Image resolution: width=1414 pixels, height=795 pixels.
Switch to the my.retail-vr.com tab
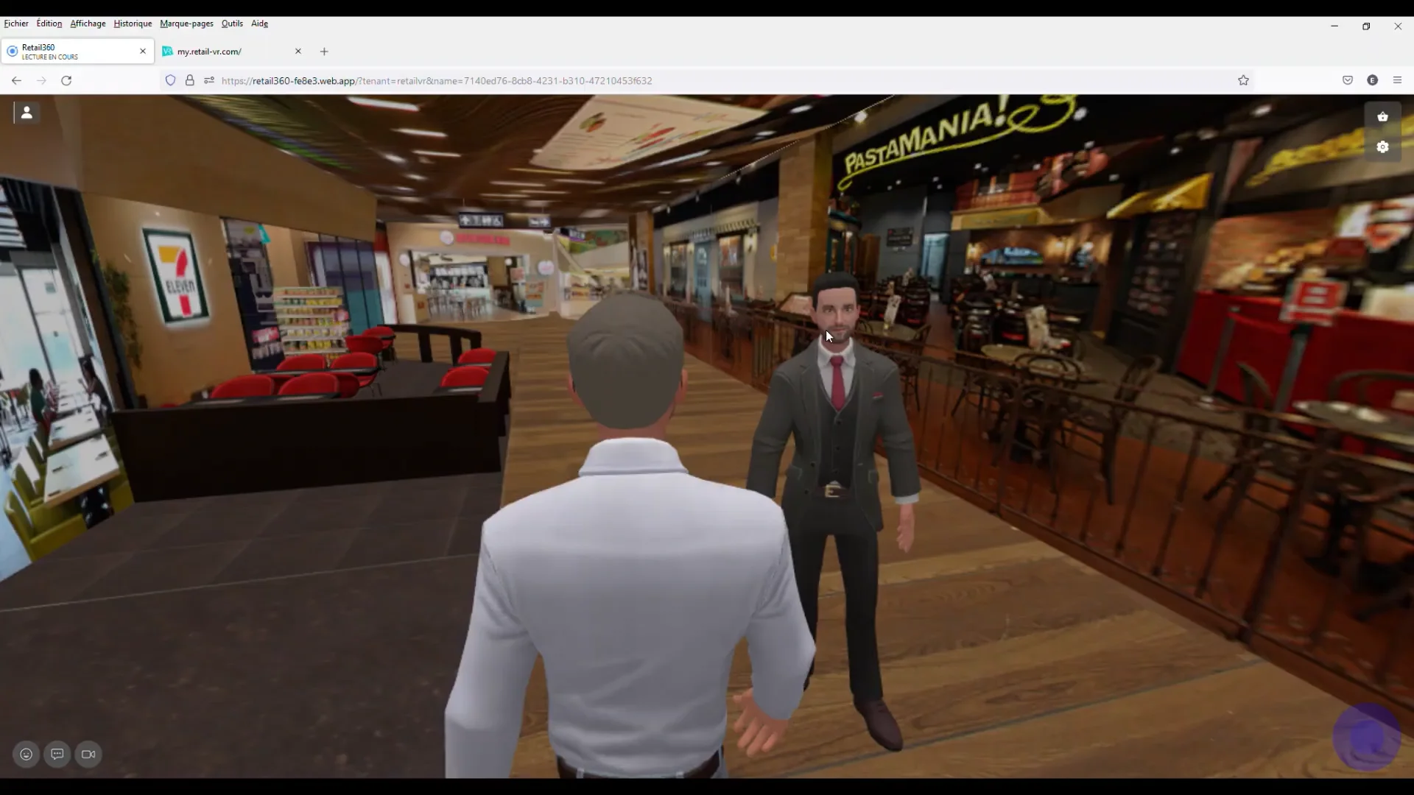coord(221,52)
